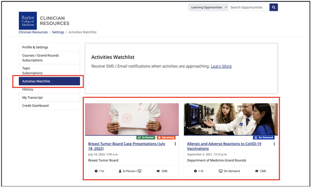Image resolution: width=312 pixels, height=189 pixels.
Task: Open the History sidebar item
Action: point(49,90)
